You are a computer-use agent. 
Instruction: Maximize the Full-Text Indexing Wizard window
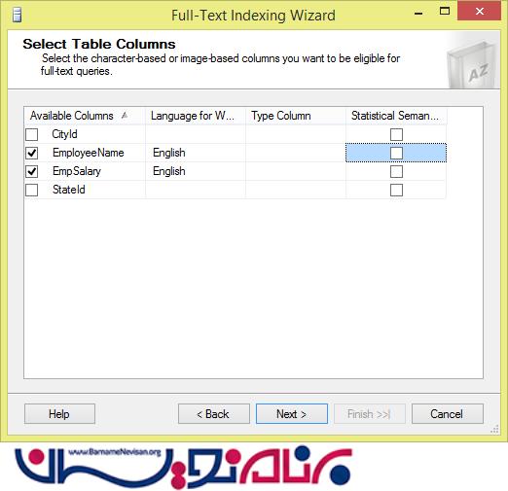(445, 12)
